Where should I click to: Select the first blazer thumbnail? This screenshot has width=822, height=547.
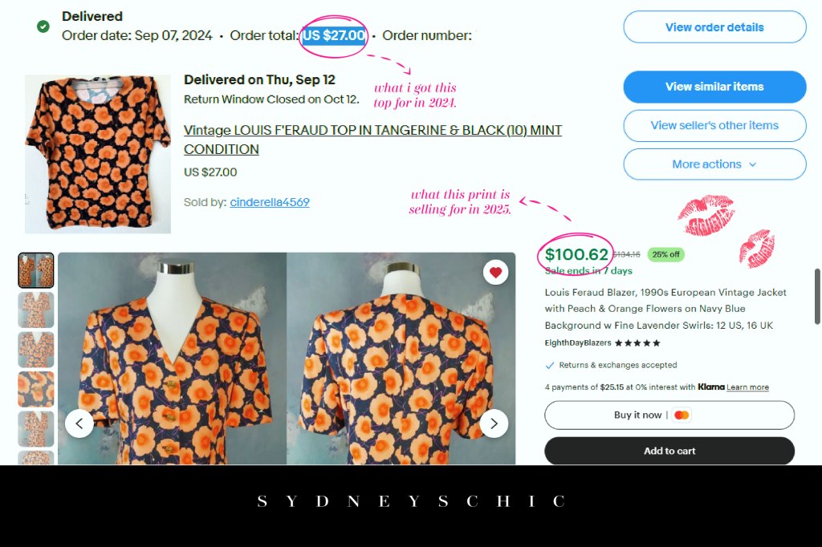click(36, 270)
